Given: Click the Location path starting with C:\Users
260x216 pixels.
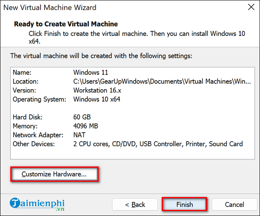Looking at the screenshot, I should pyautogui.click(x=162, y=81).
